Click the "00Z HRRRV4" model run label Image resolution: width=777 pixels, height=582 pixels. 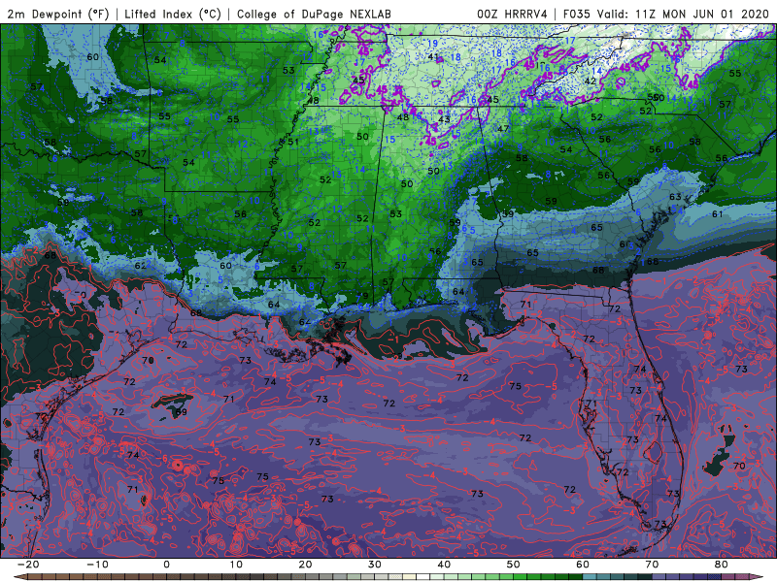[512, 14]
